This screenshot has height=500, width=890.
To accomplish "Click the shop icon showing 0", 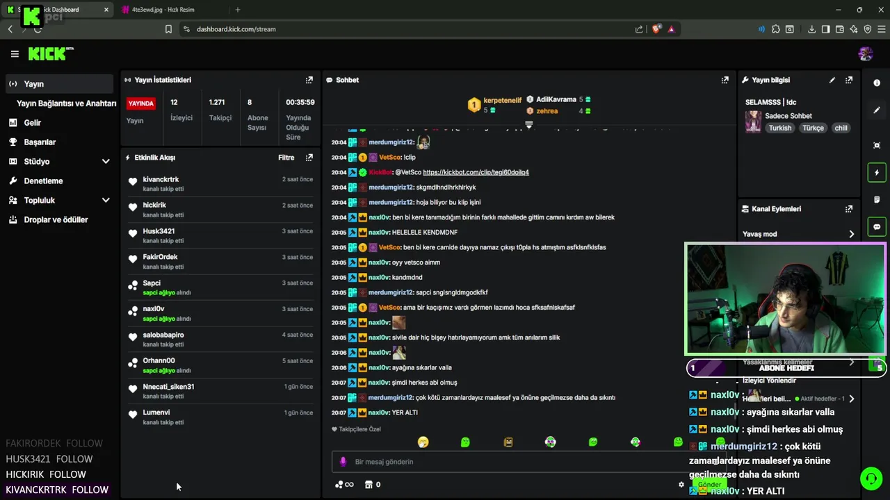I will (373, 485).
